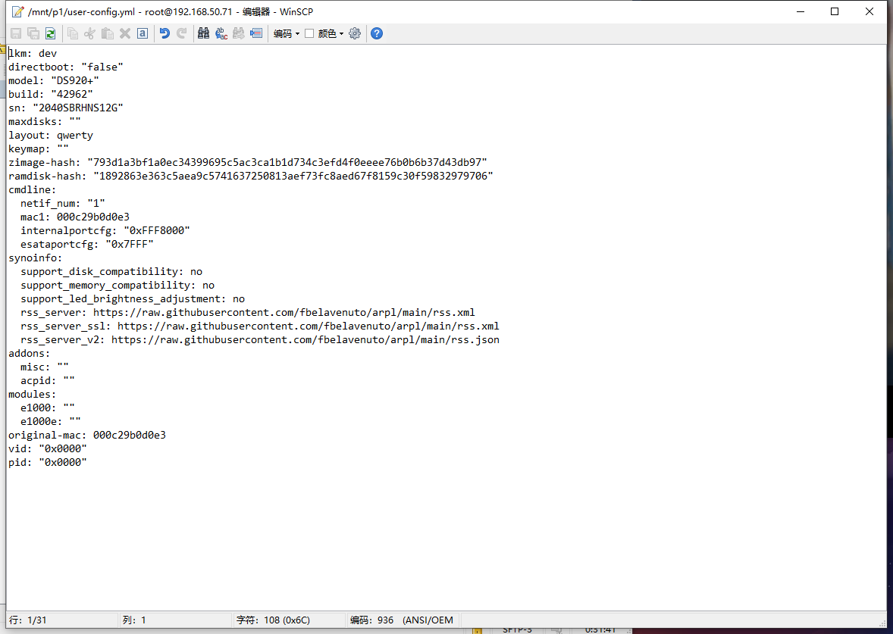Open editor Preferences via the gear icon
Screen dimensions: 893x634
tap(355, 33)
